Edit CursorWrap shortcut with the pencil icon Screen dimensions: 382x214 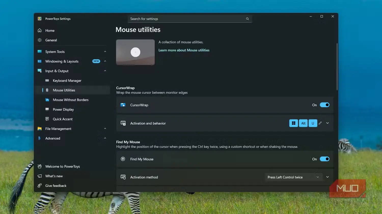[x=320, y=123]
